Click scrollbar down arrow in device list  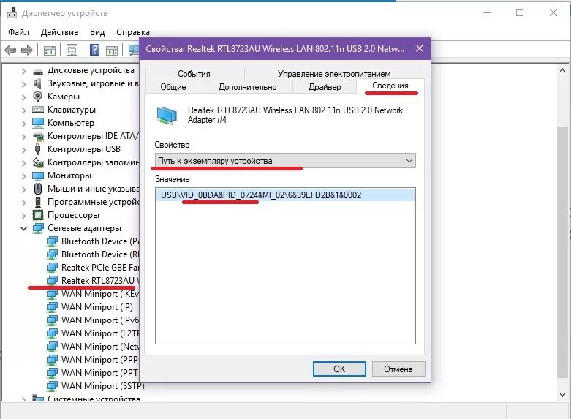(x=563, y=394)
